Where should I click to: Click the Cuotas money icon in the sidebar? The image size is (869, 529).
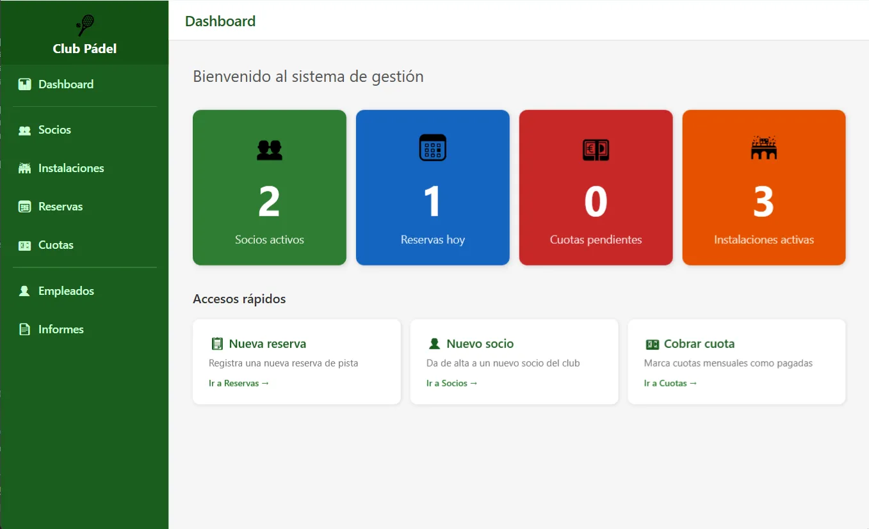24,246
